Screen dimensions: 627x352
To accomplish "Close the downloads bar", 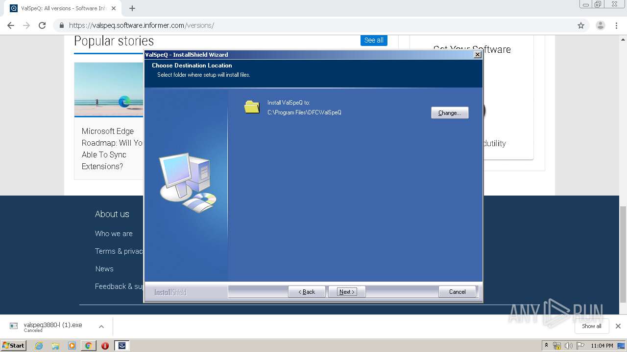I will (x=618, y=326).
